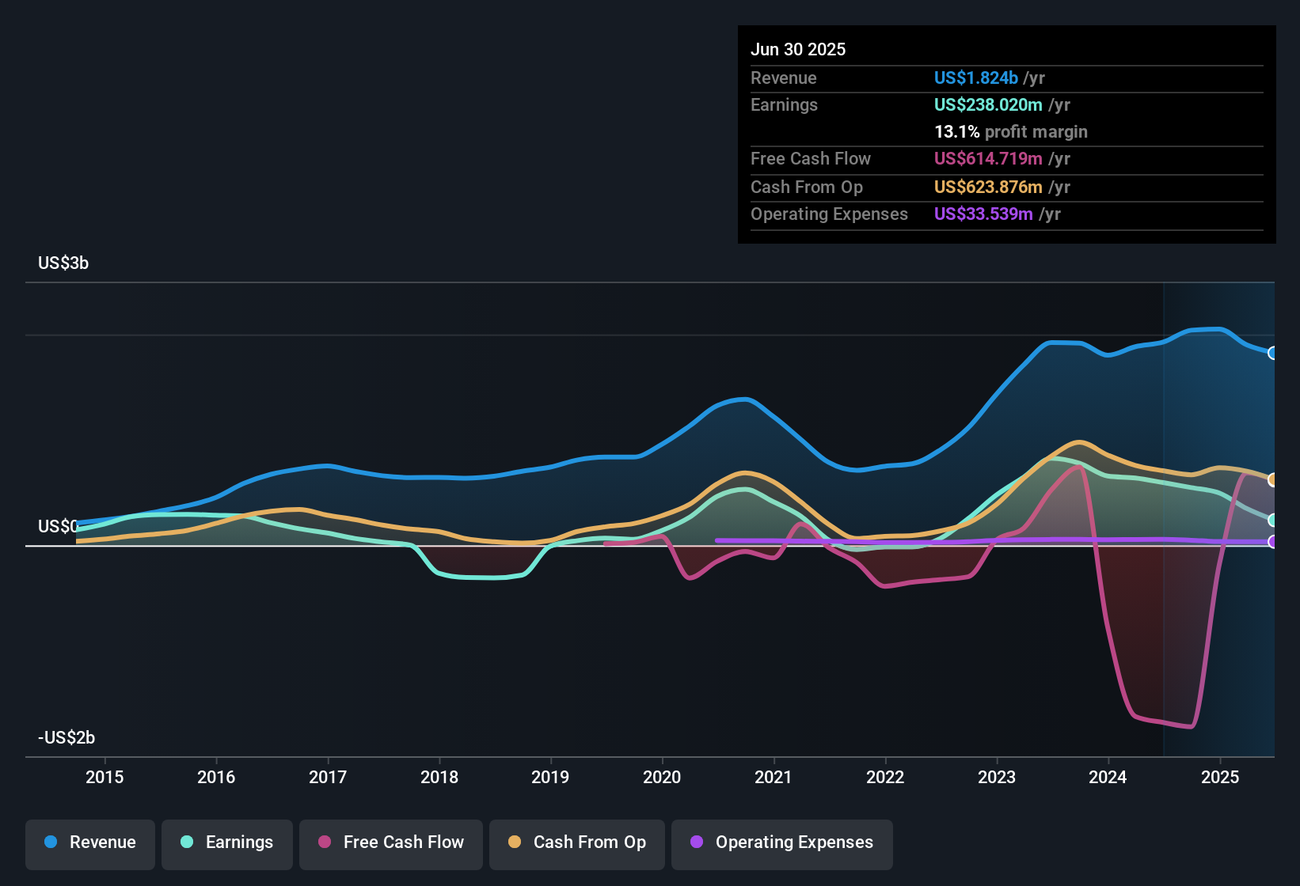
Task: Toggle the Free Cash Flow series visibility
Action: 390,842
